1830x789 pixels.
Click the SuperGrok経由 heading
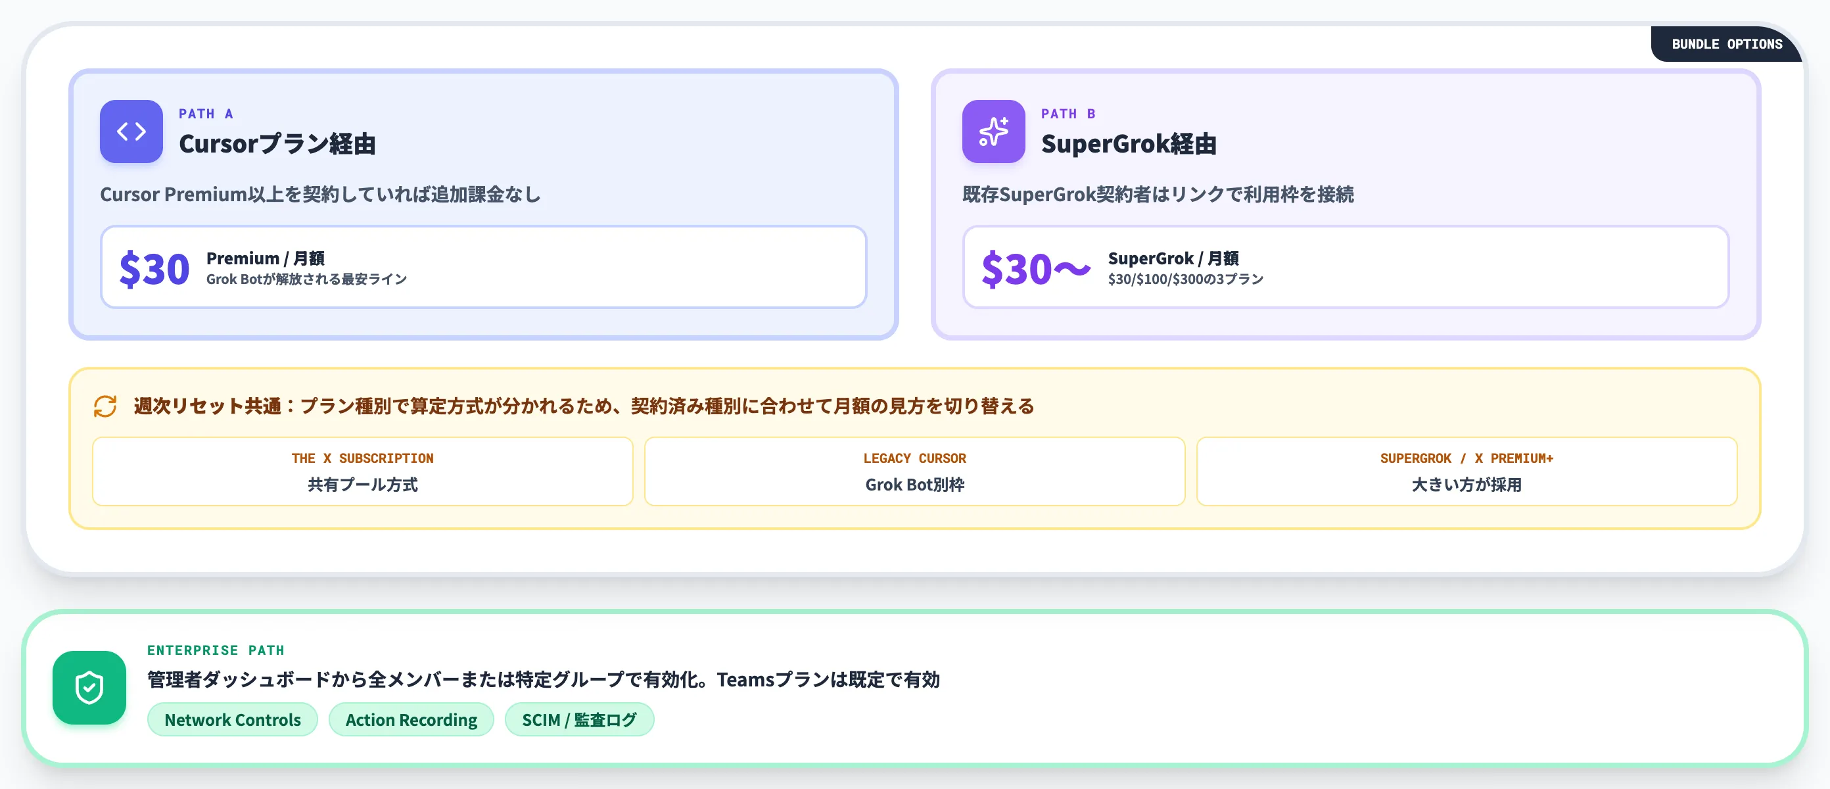(x=1128, y=143)
